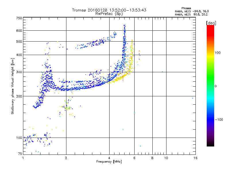Click the x-axis label '10'
The image size is (230, 172).
166,158
